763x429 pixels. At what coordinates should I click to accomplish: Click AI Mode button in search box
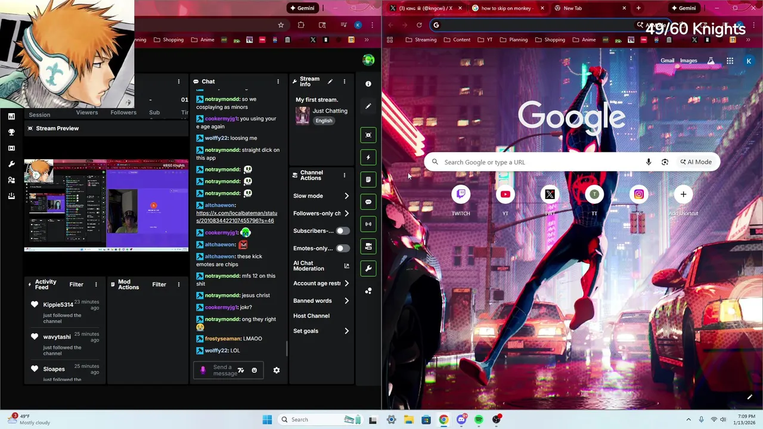coord(696,162)
